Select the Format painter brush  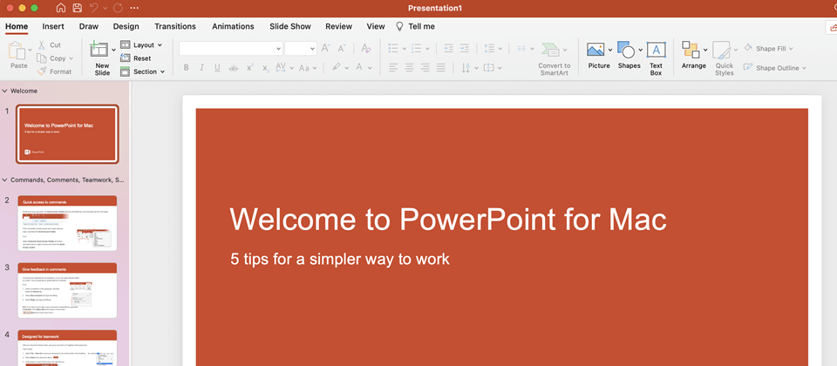pos(42,71)
